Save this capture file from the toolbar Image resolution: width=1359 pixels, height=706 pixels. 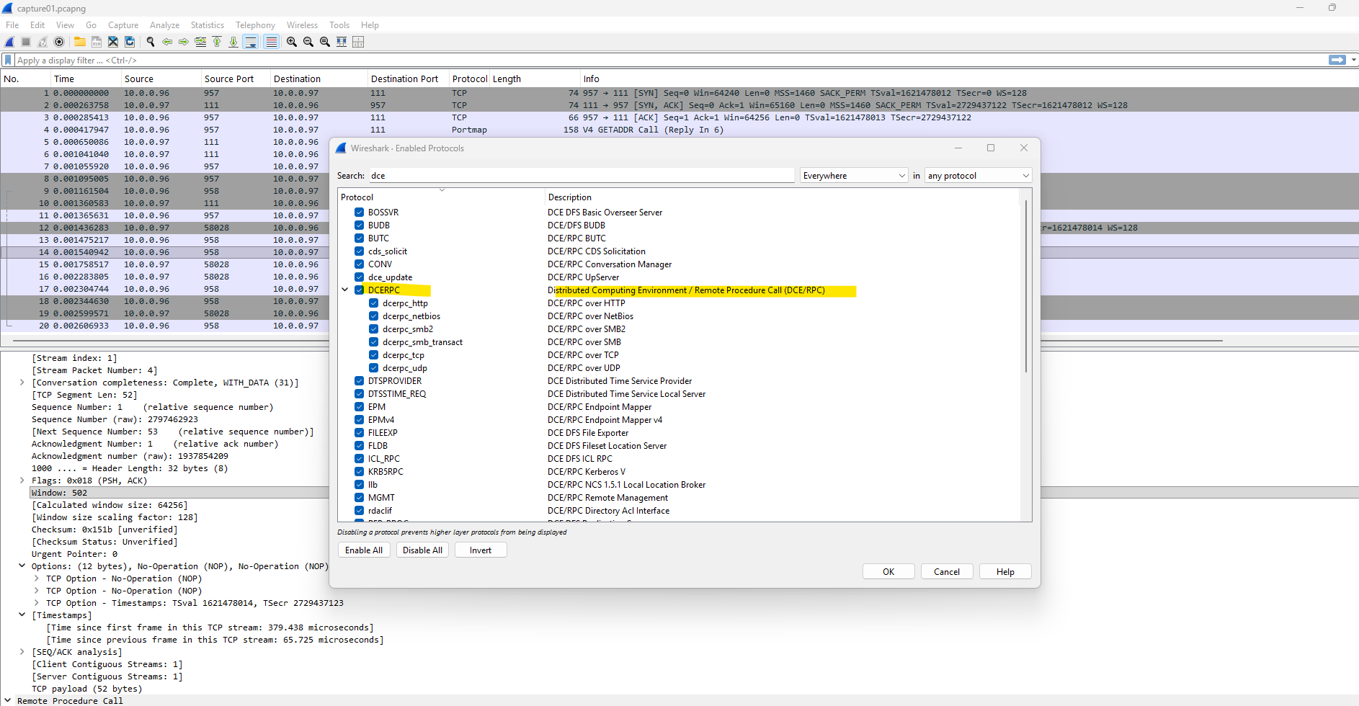[97, 42]
